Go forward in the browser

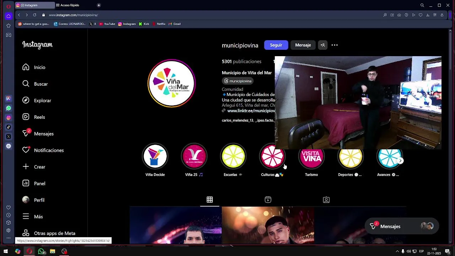click(27, 15)
